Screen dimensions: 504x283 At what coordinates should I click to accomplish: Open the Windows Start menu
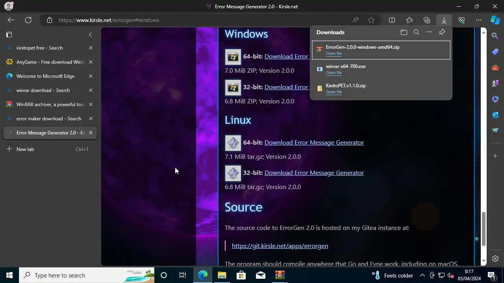click(9, 275)
